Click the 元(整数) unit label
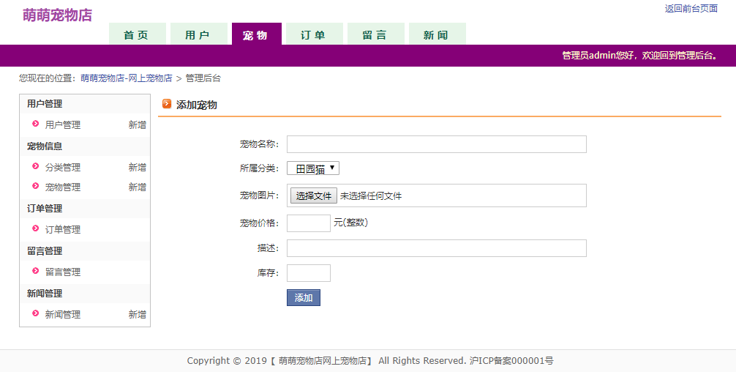The width and height of the screenshot is (736, 380). click(350, 223)
